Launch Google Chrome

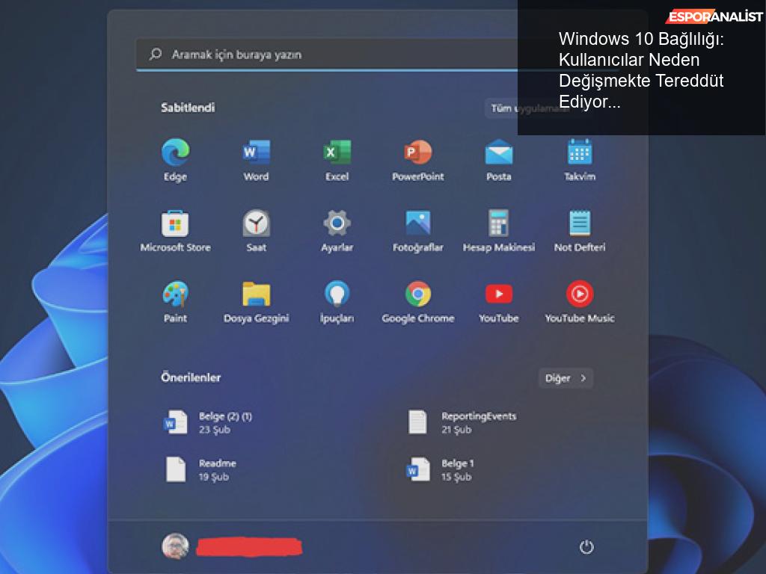[x=417, y=294]
